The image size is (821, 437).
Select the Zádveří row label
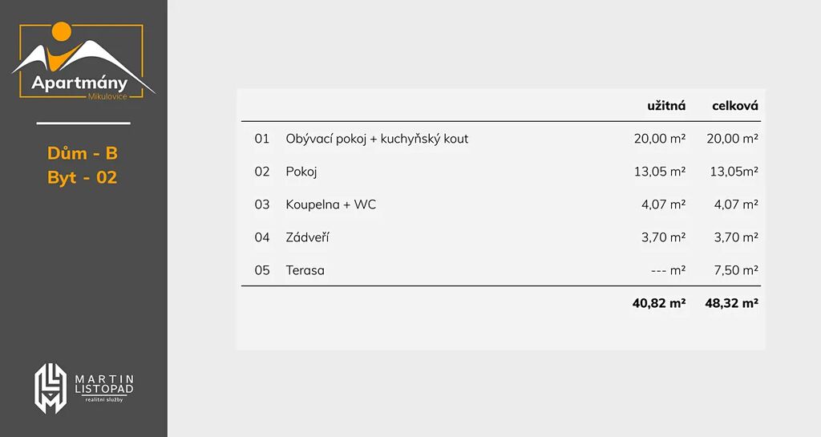[x=307, y=237]
